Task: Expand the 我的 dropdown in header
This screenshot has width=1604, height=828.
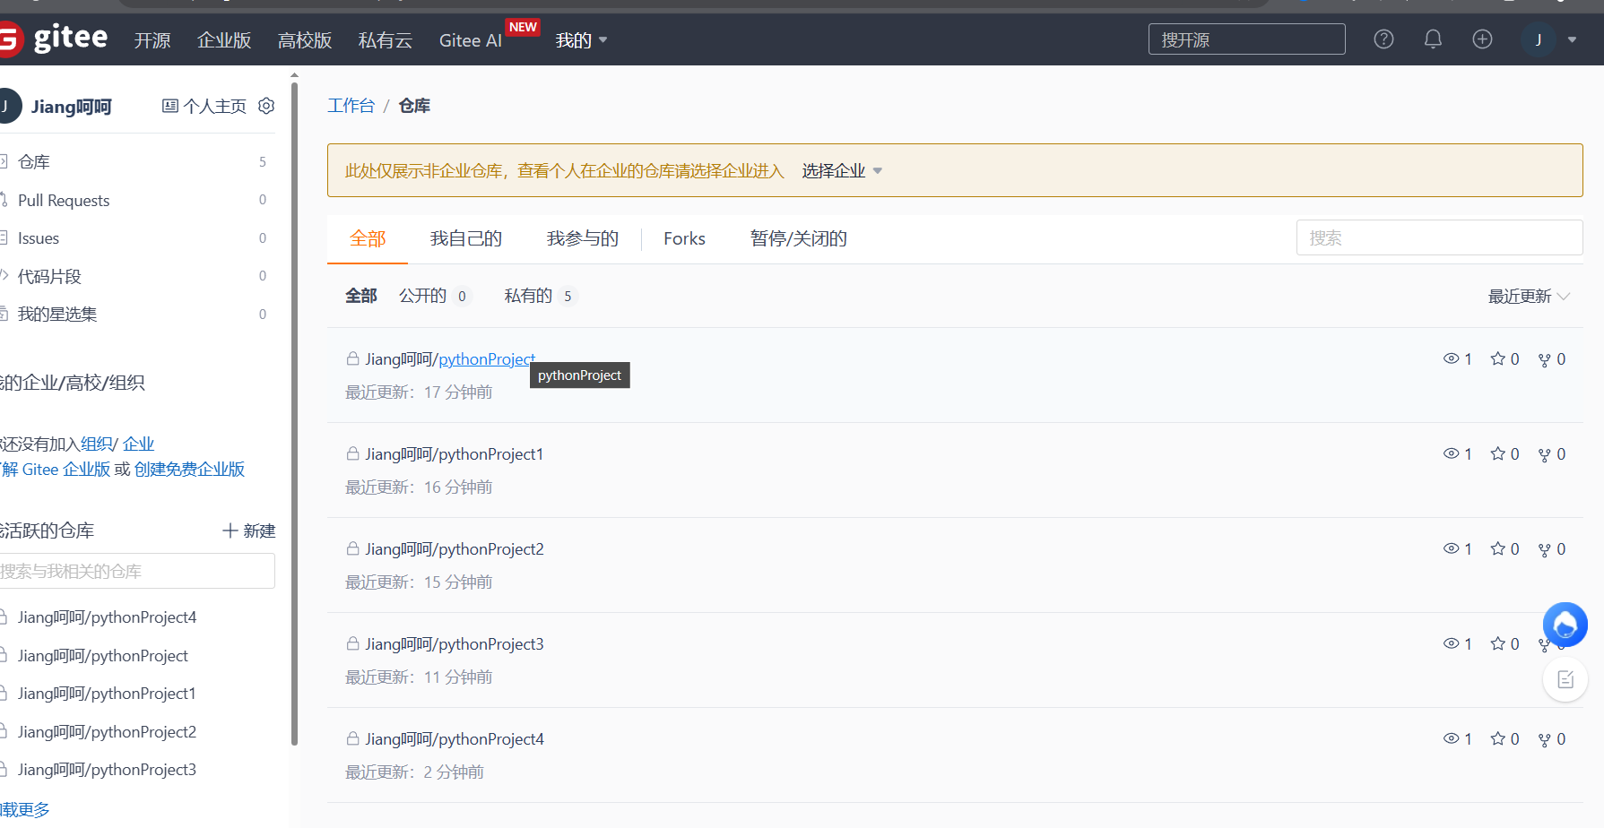Action: tap(582, 40)
